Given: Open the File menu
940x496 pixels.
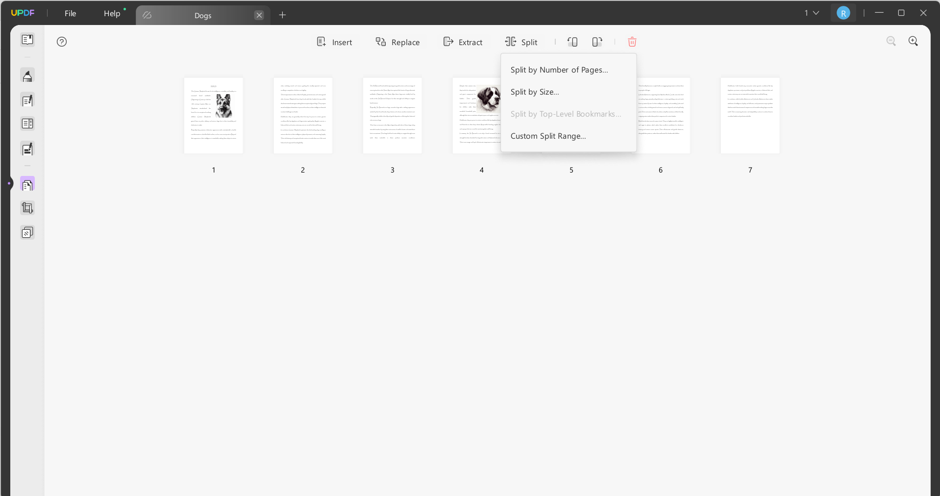Looking at the screenshot, I should pos(70,13).
